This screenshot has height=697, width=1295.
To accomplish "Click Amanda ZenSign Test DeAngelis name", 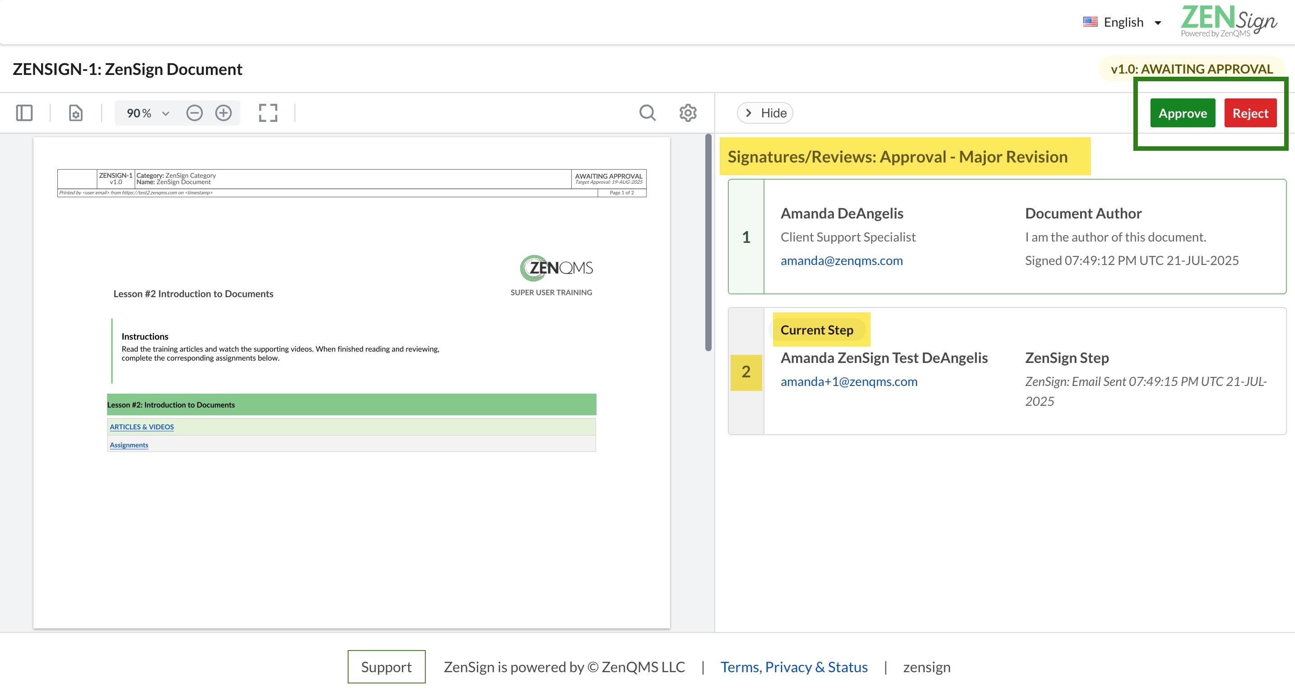I will point(884,358).
